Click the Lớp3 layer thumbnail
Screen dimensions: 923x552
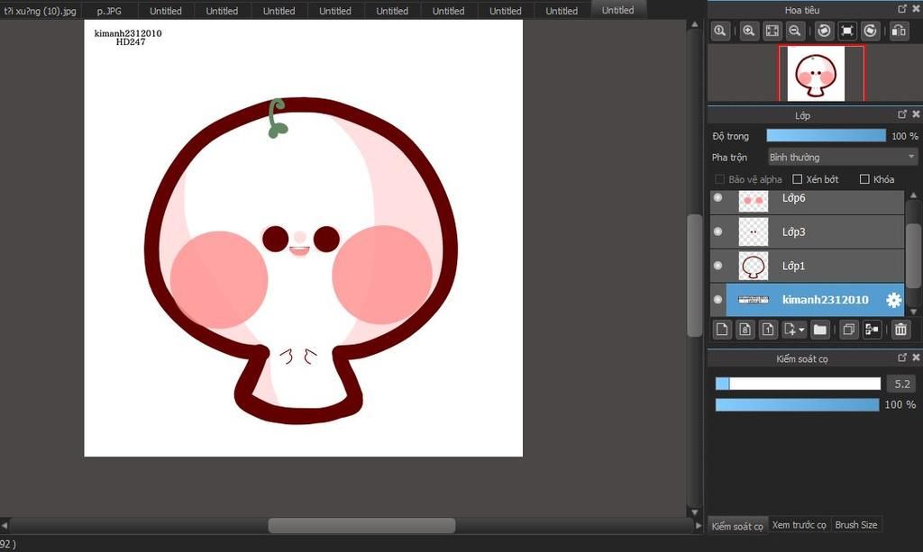click(754, 231)
